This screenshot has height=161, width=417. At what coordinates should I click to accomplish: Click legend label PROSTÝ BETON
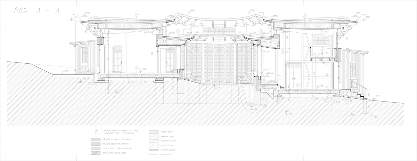click(x=167, y=132)
